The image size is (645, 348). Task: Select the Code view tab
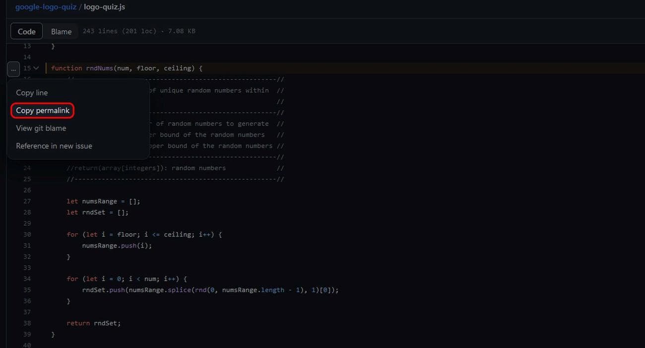pyautogui.click(x=26, y=31)
